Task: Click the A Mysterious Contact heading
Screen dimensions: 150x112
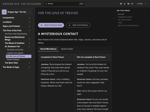Action: 58,34
